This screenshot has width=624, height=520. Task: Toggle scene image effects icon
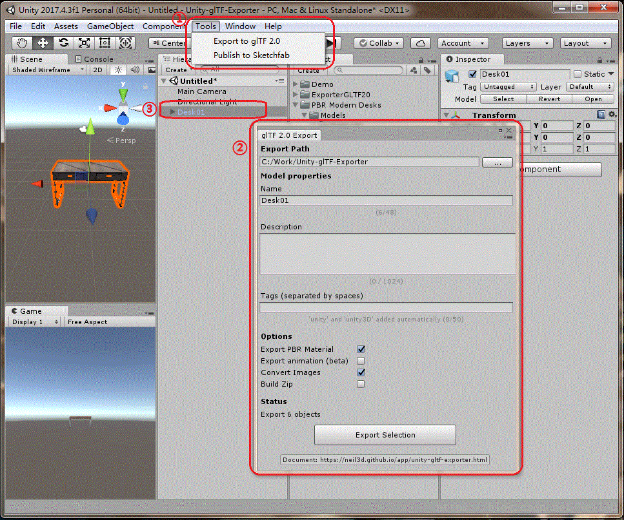click(151, 70)
